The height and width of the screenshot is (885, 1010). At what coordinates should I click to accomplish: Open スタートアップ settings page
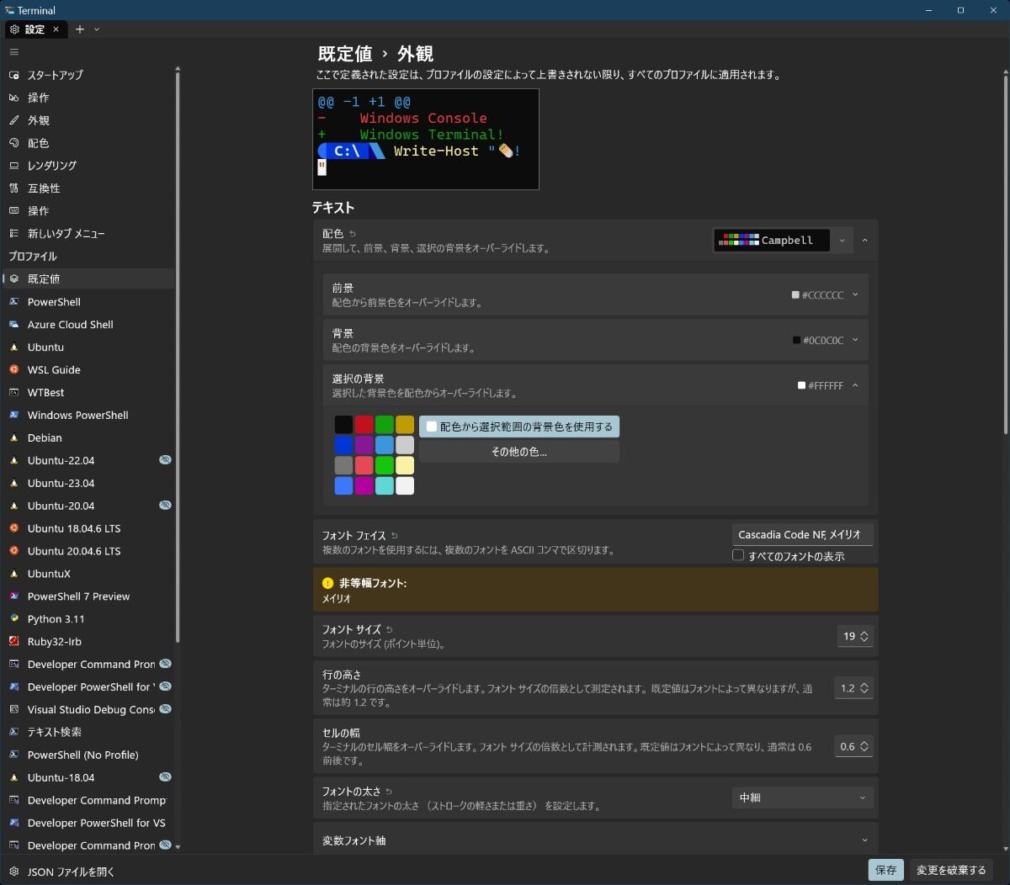(89, 75)
